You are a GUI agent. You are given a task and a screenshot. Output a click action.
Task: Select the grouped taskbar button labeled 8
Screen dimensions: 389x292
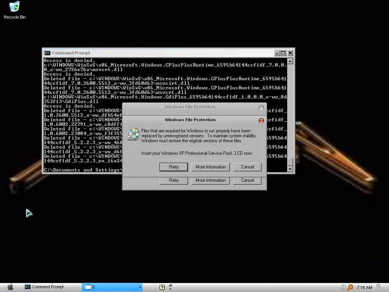pos(112,287)
